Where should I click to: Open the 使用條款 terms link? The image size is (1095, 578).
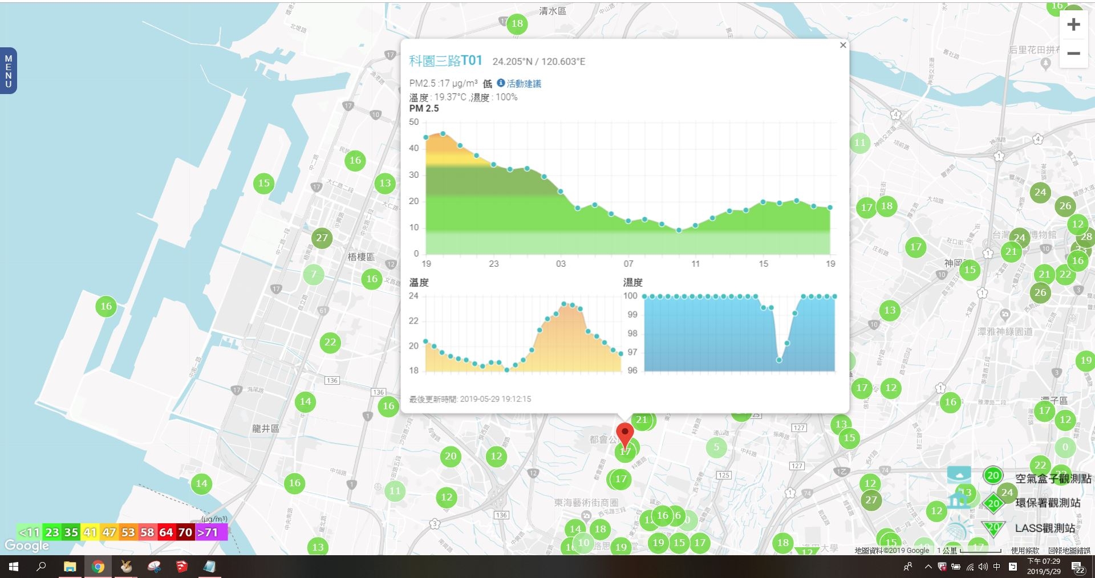coord(1025,551)
